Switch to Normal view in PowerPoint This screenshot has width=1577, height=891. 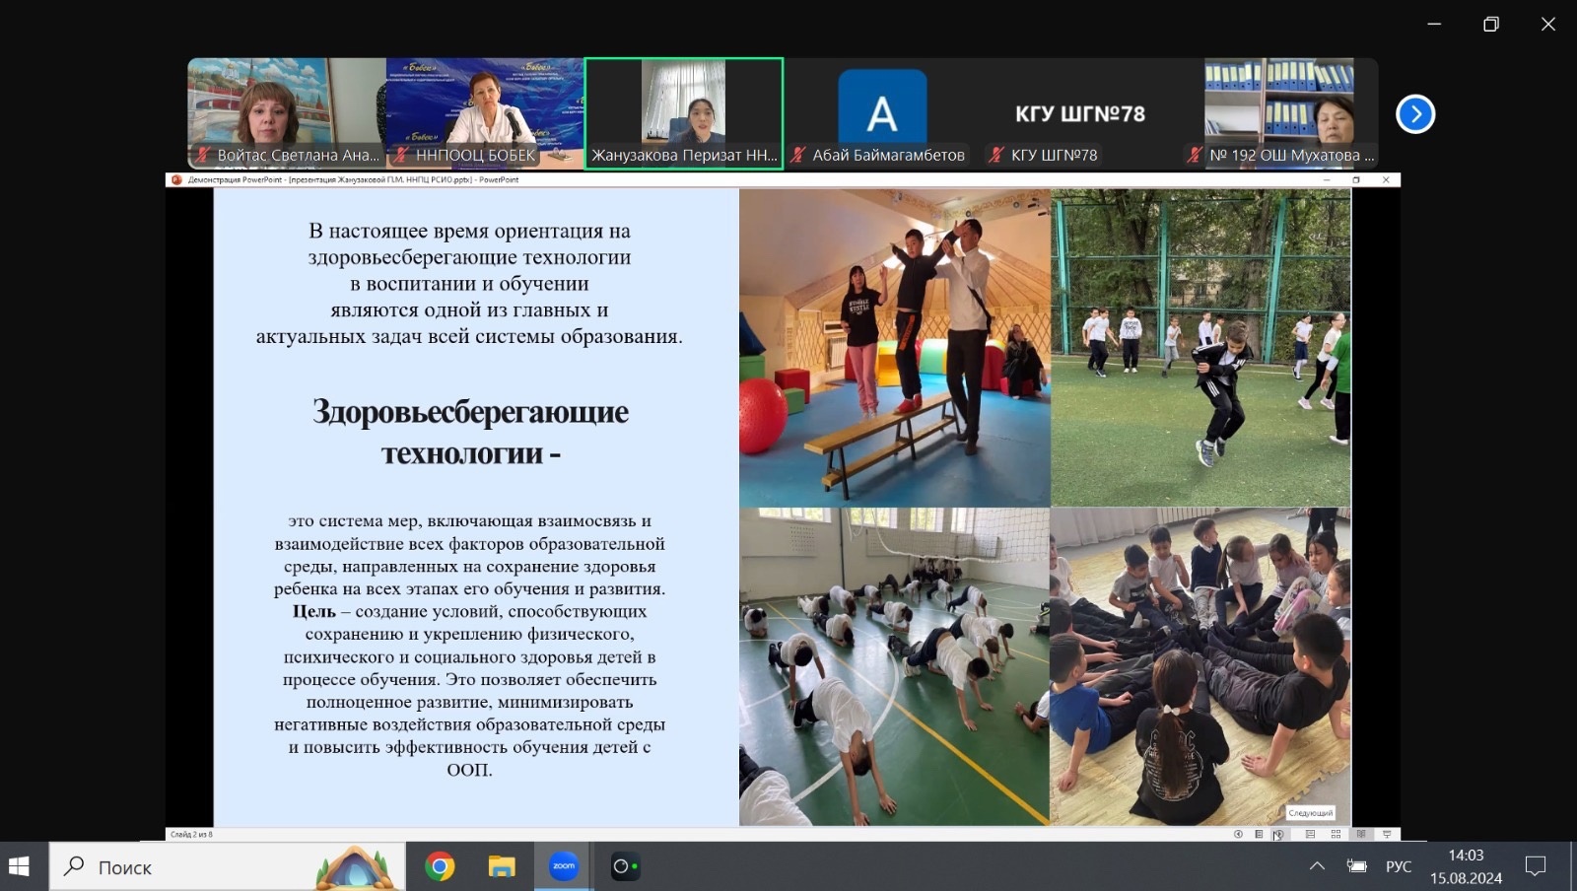tap(1310, 835)
